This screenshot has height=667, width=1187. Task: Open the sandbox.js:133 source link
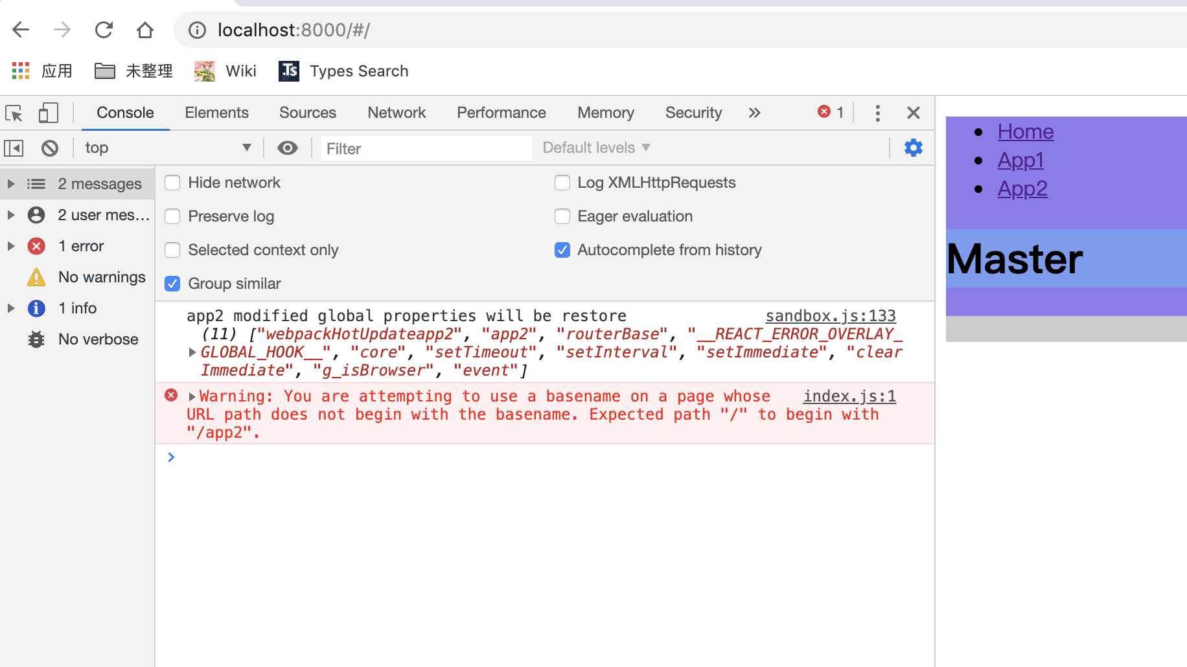click(x=830, y=315)
